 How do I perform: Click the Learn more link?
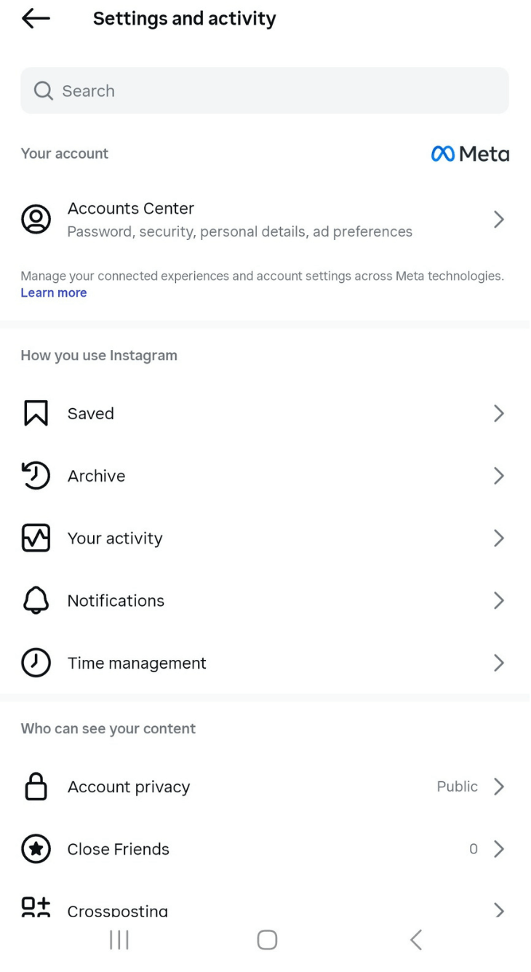coord(54,292)
